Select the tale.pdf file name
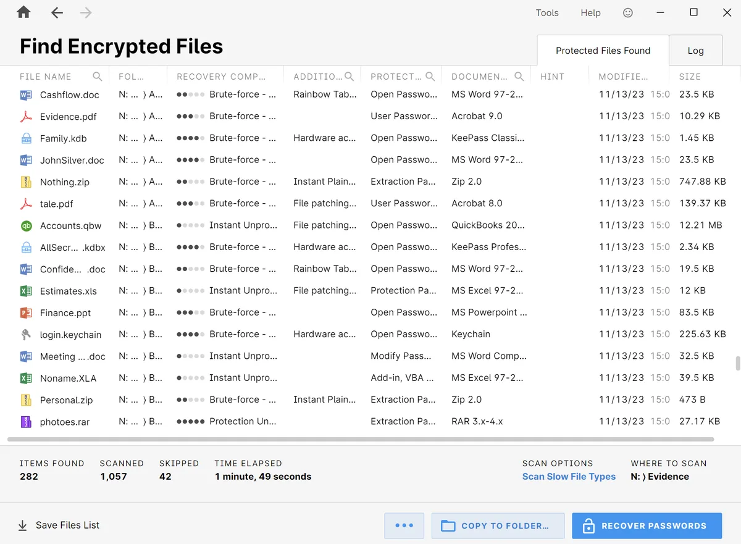Screen dimensions: 741x544 (x=57, y=204)
